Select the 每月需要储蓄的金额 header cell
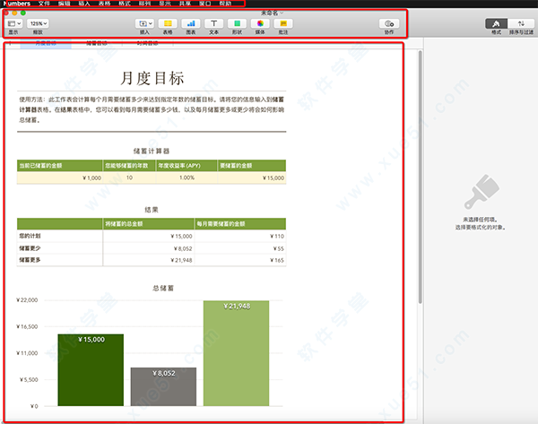 pos(240,224)
